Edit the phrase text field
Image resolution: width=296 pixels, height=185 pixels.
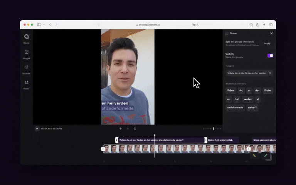tap(249, 73)
